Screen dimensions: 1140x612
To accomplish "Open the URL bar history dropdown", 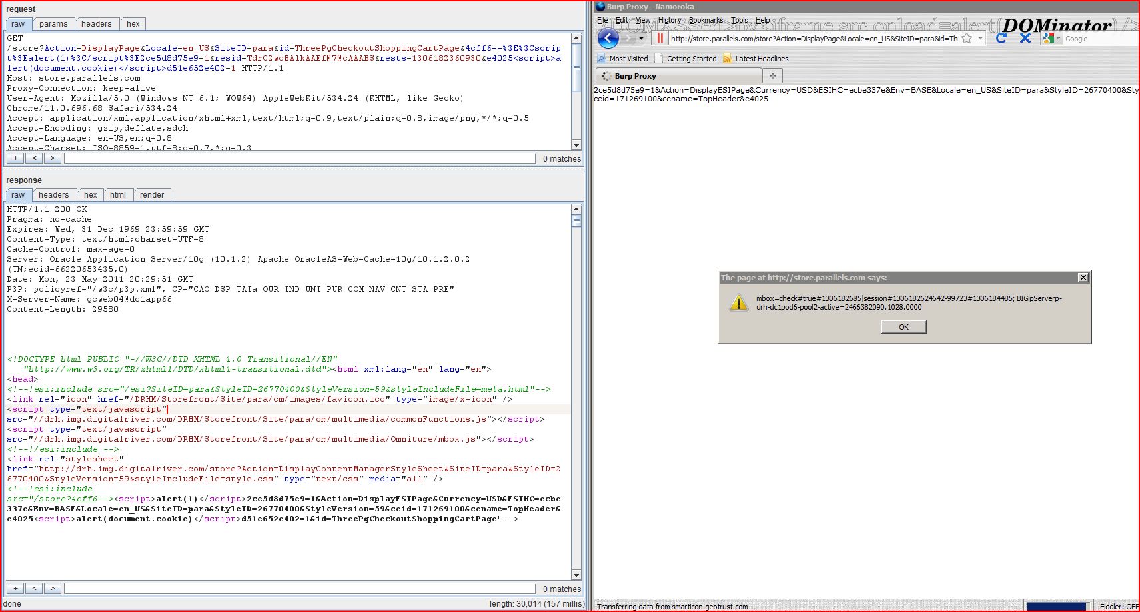I will (x=980, y=39).
